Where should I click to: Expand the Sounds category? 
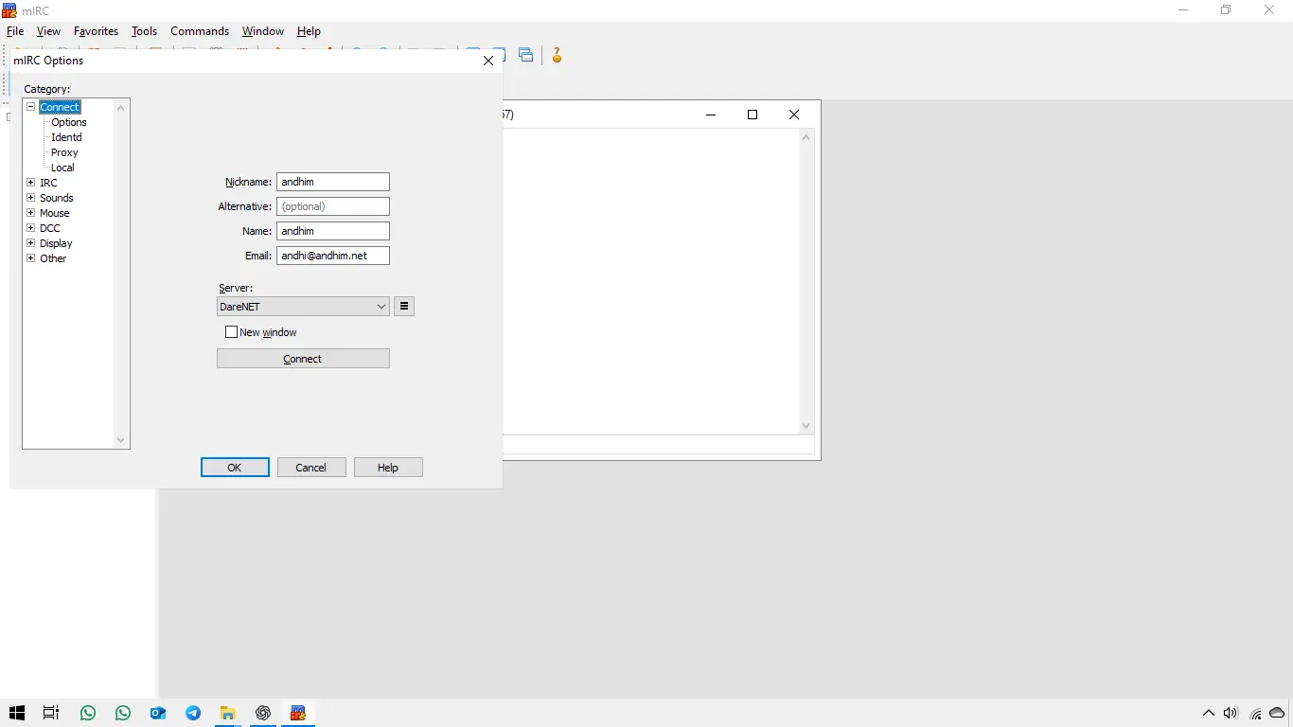30,198
